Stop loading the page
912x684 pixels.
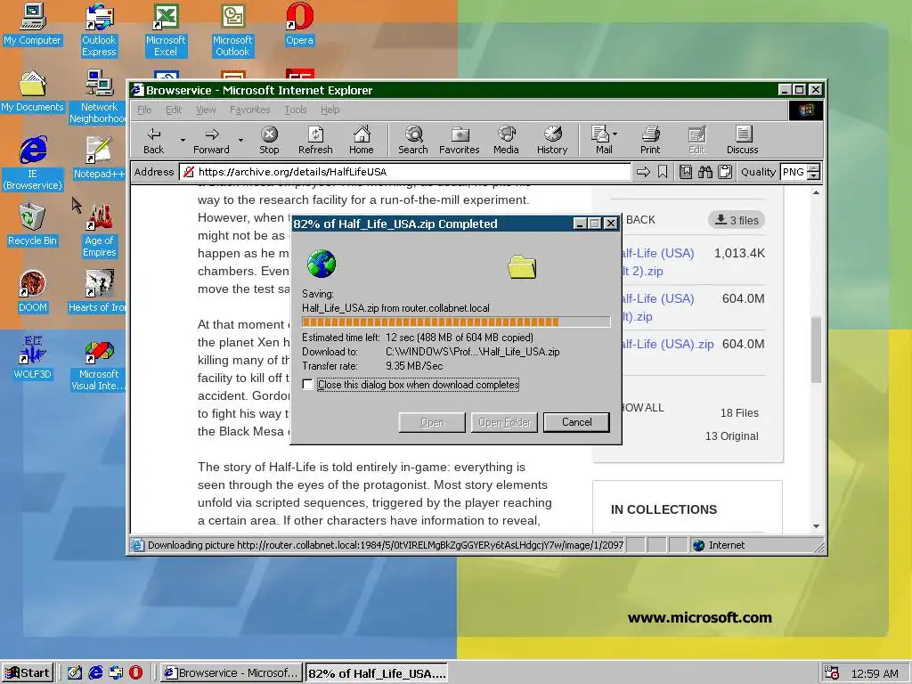[x=269, y=141]
